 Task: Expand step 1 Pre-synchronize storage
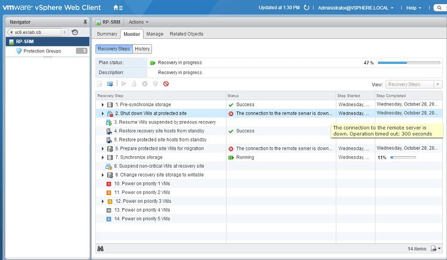click(x=103, y=104)
